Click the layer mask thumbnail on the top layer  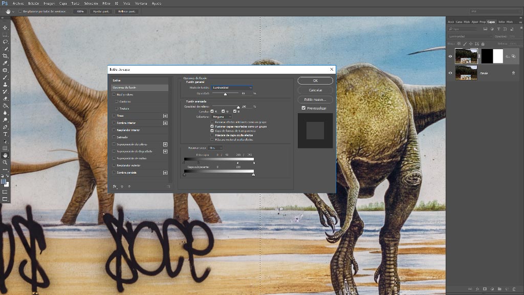pyautogui.click(x=492, y=56)
